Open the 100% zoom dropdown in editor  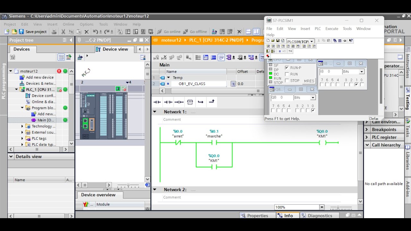(x=322, y=207)
